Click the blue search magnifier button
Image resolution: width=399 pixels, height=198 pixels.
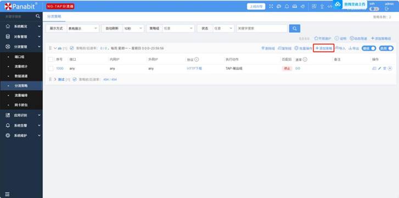pos(294,28)
